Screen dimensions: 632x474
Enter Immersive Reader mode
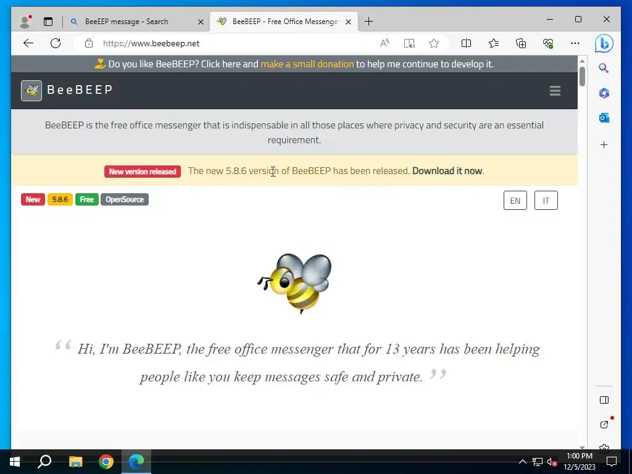(409, 43)
